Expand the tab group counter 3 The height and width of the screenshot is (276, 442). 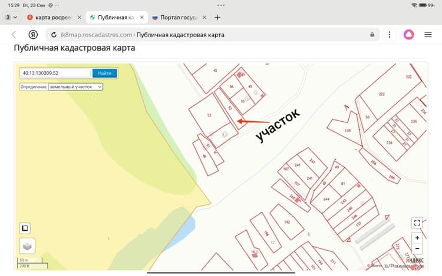coord(11,18)
